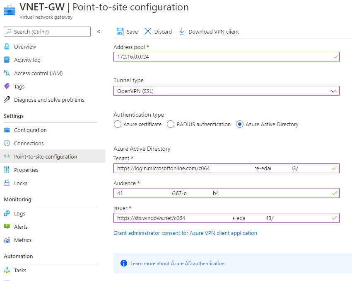Image resolution: width=352 pixels, height=281 pixels.
Task: Select Point-to-site configuration menu item
Action: click(53, 156)
